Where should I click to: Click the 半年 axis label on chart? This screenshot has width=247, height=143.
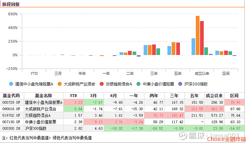(82, 73)
